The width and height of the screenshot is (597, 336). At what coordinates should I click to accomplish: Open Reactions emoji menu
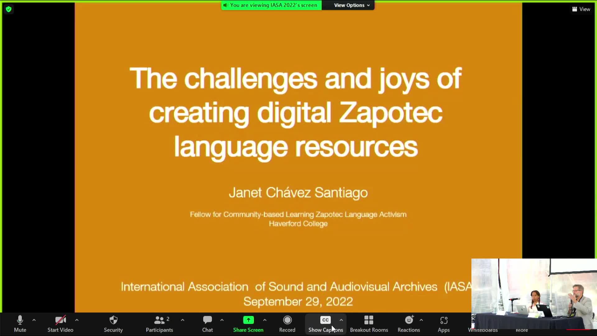(409, 324)
